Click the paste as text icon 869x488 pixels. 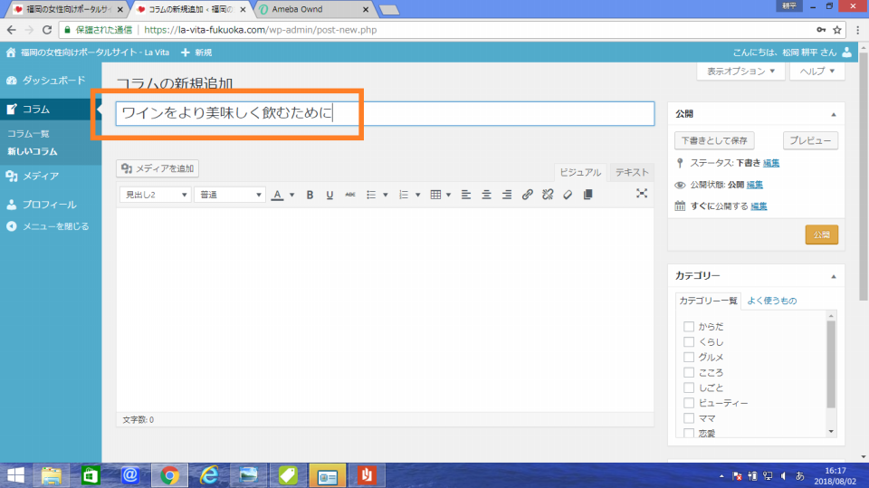coord(588,195)
